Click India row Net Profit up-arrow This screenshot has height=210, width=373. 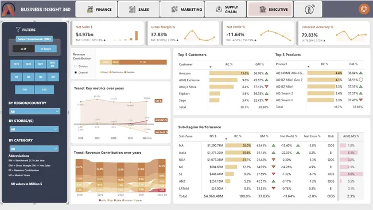click(x=298, y=153)
